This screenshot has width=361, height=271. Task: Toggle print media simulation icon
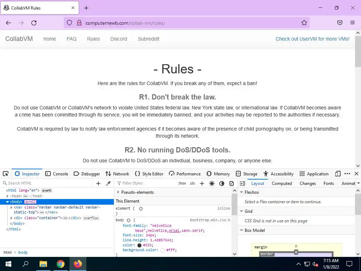[x=232, y=183]
